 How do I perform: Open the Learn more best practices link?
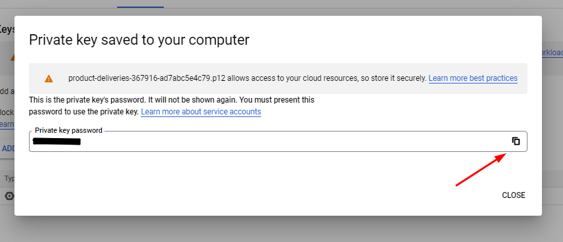click(x=473, y=78)
